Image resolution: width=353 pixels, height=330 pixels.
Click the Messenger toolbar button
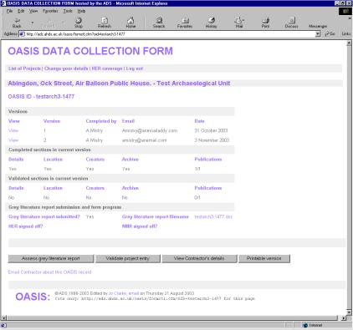click(x=318, y=26)
